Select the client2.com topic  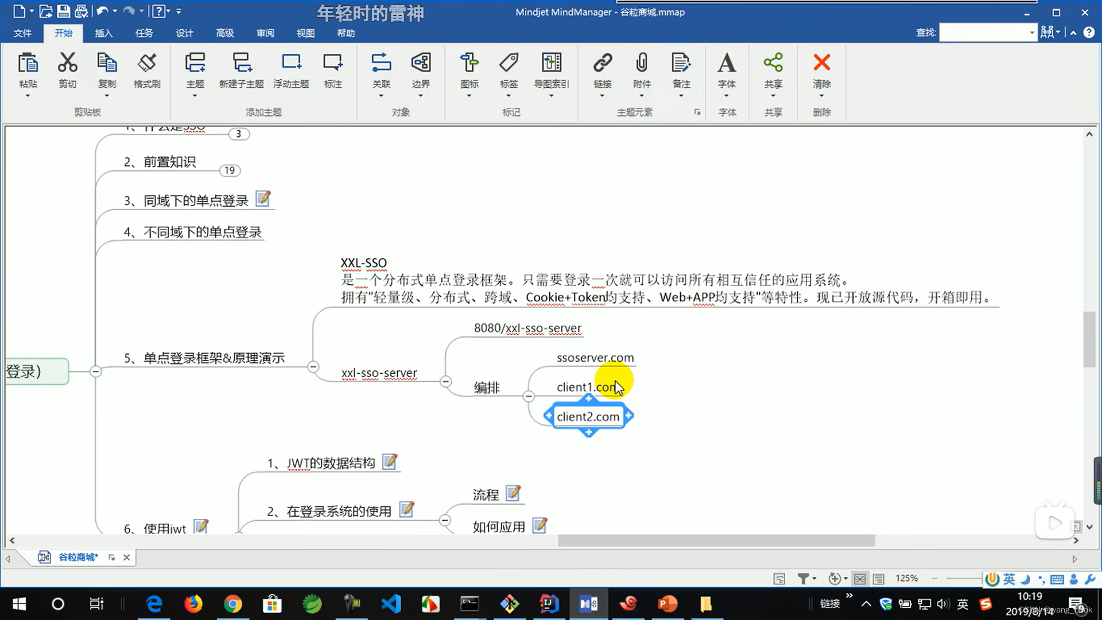(588, 416)
